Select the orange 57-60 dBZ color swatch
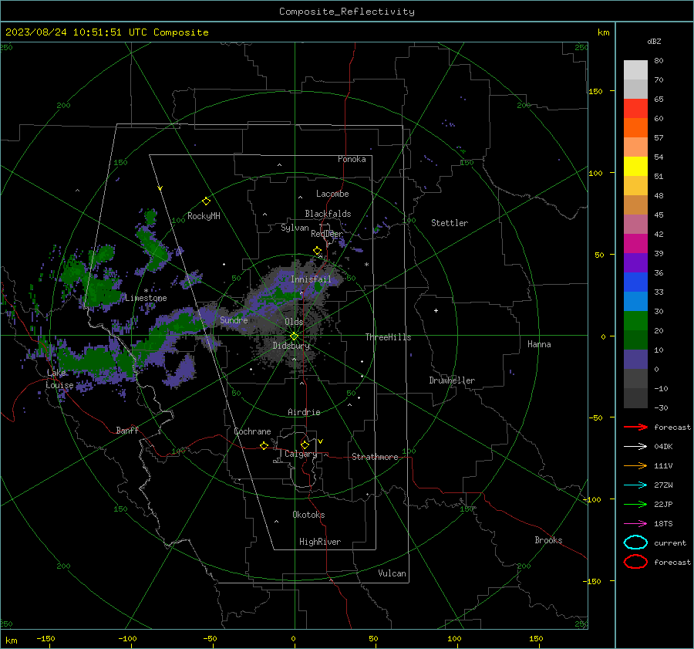This screenshot has height=649, width=694. coord(635,127)
